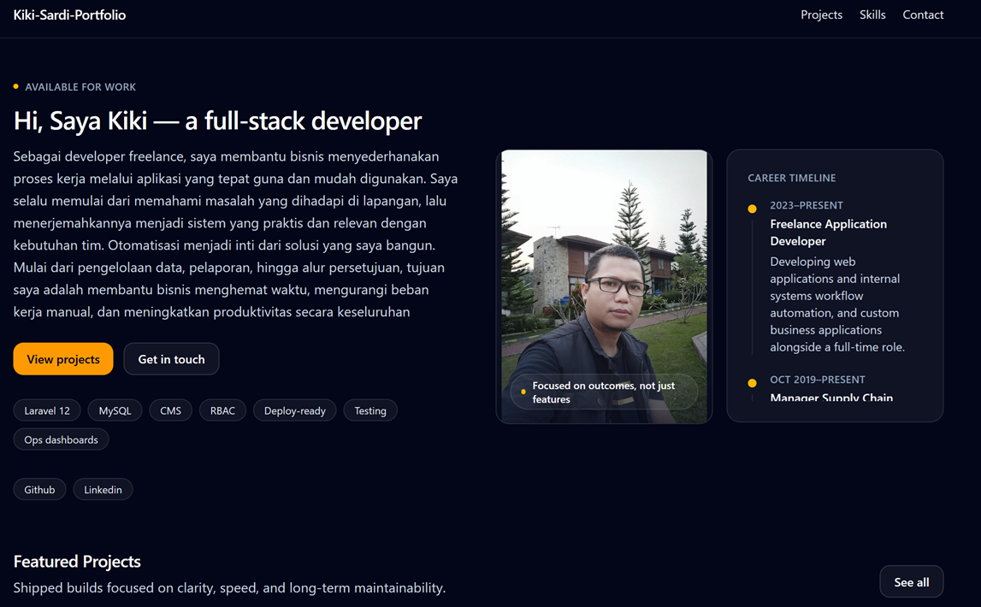
Task: Select the Deploy-ready tag
Action: pyautogui.click(x=294, y=410)
